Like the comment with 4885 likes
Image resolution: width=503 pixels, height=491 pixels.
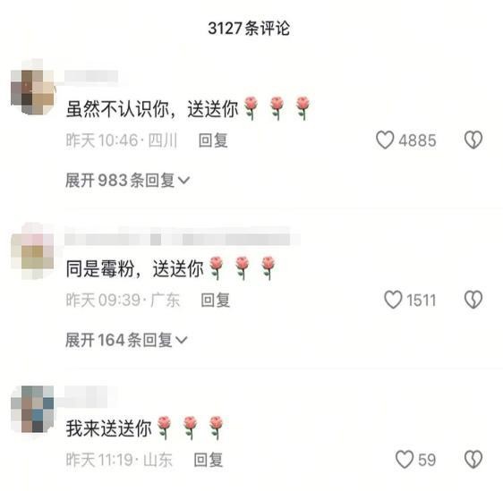[x=385, y=140]
